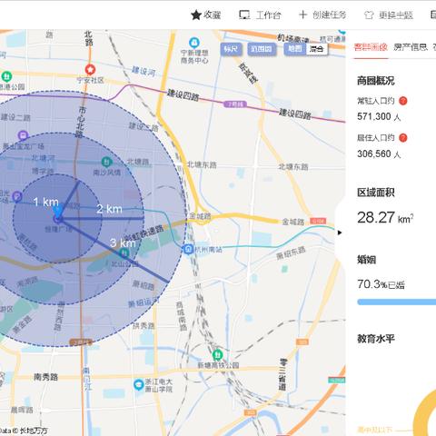Click the 浙江电大萧山学院 school marker
436x436 pixels.
tap(139, 384)
